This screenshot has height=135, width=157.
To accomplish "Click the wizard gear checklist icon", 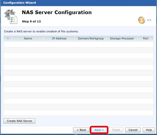I will [x=11, y=17].
